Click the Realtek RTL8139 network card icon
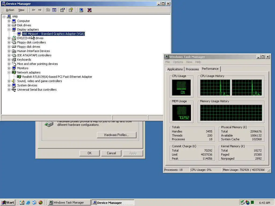275x206 pixels. point(19,77)
